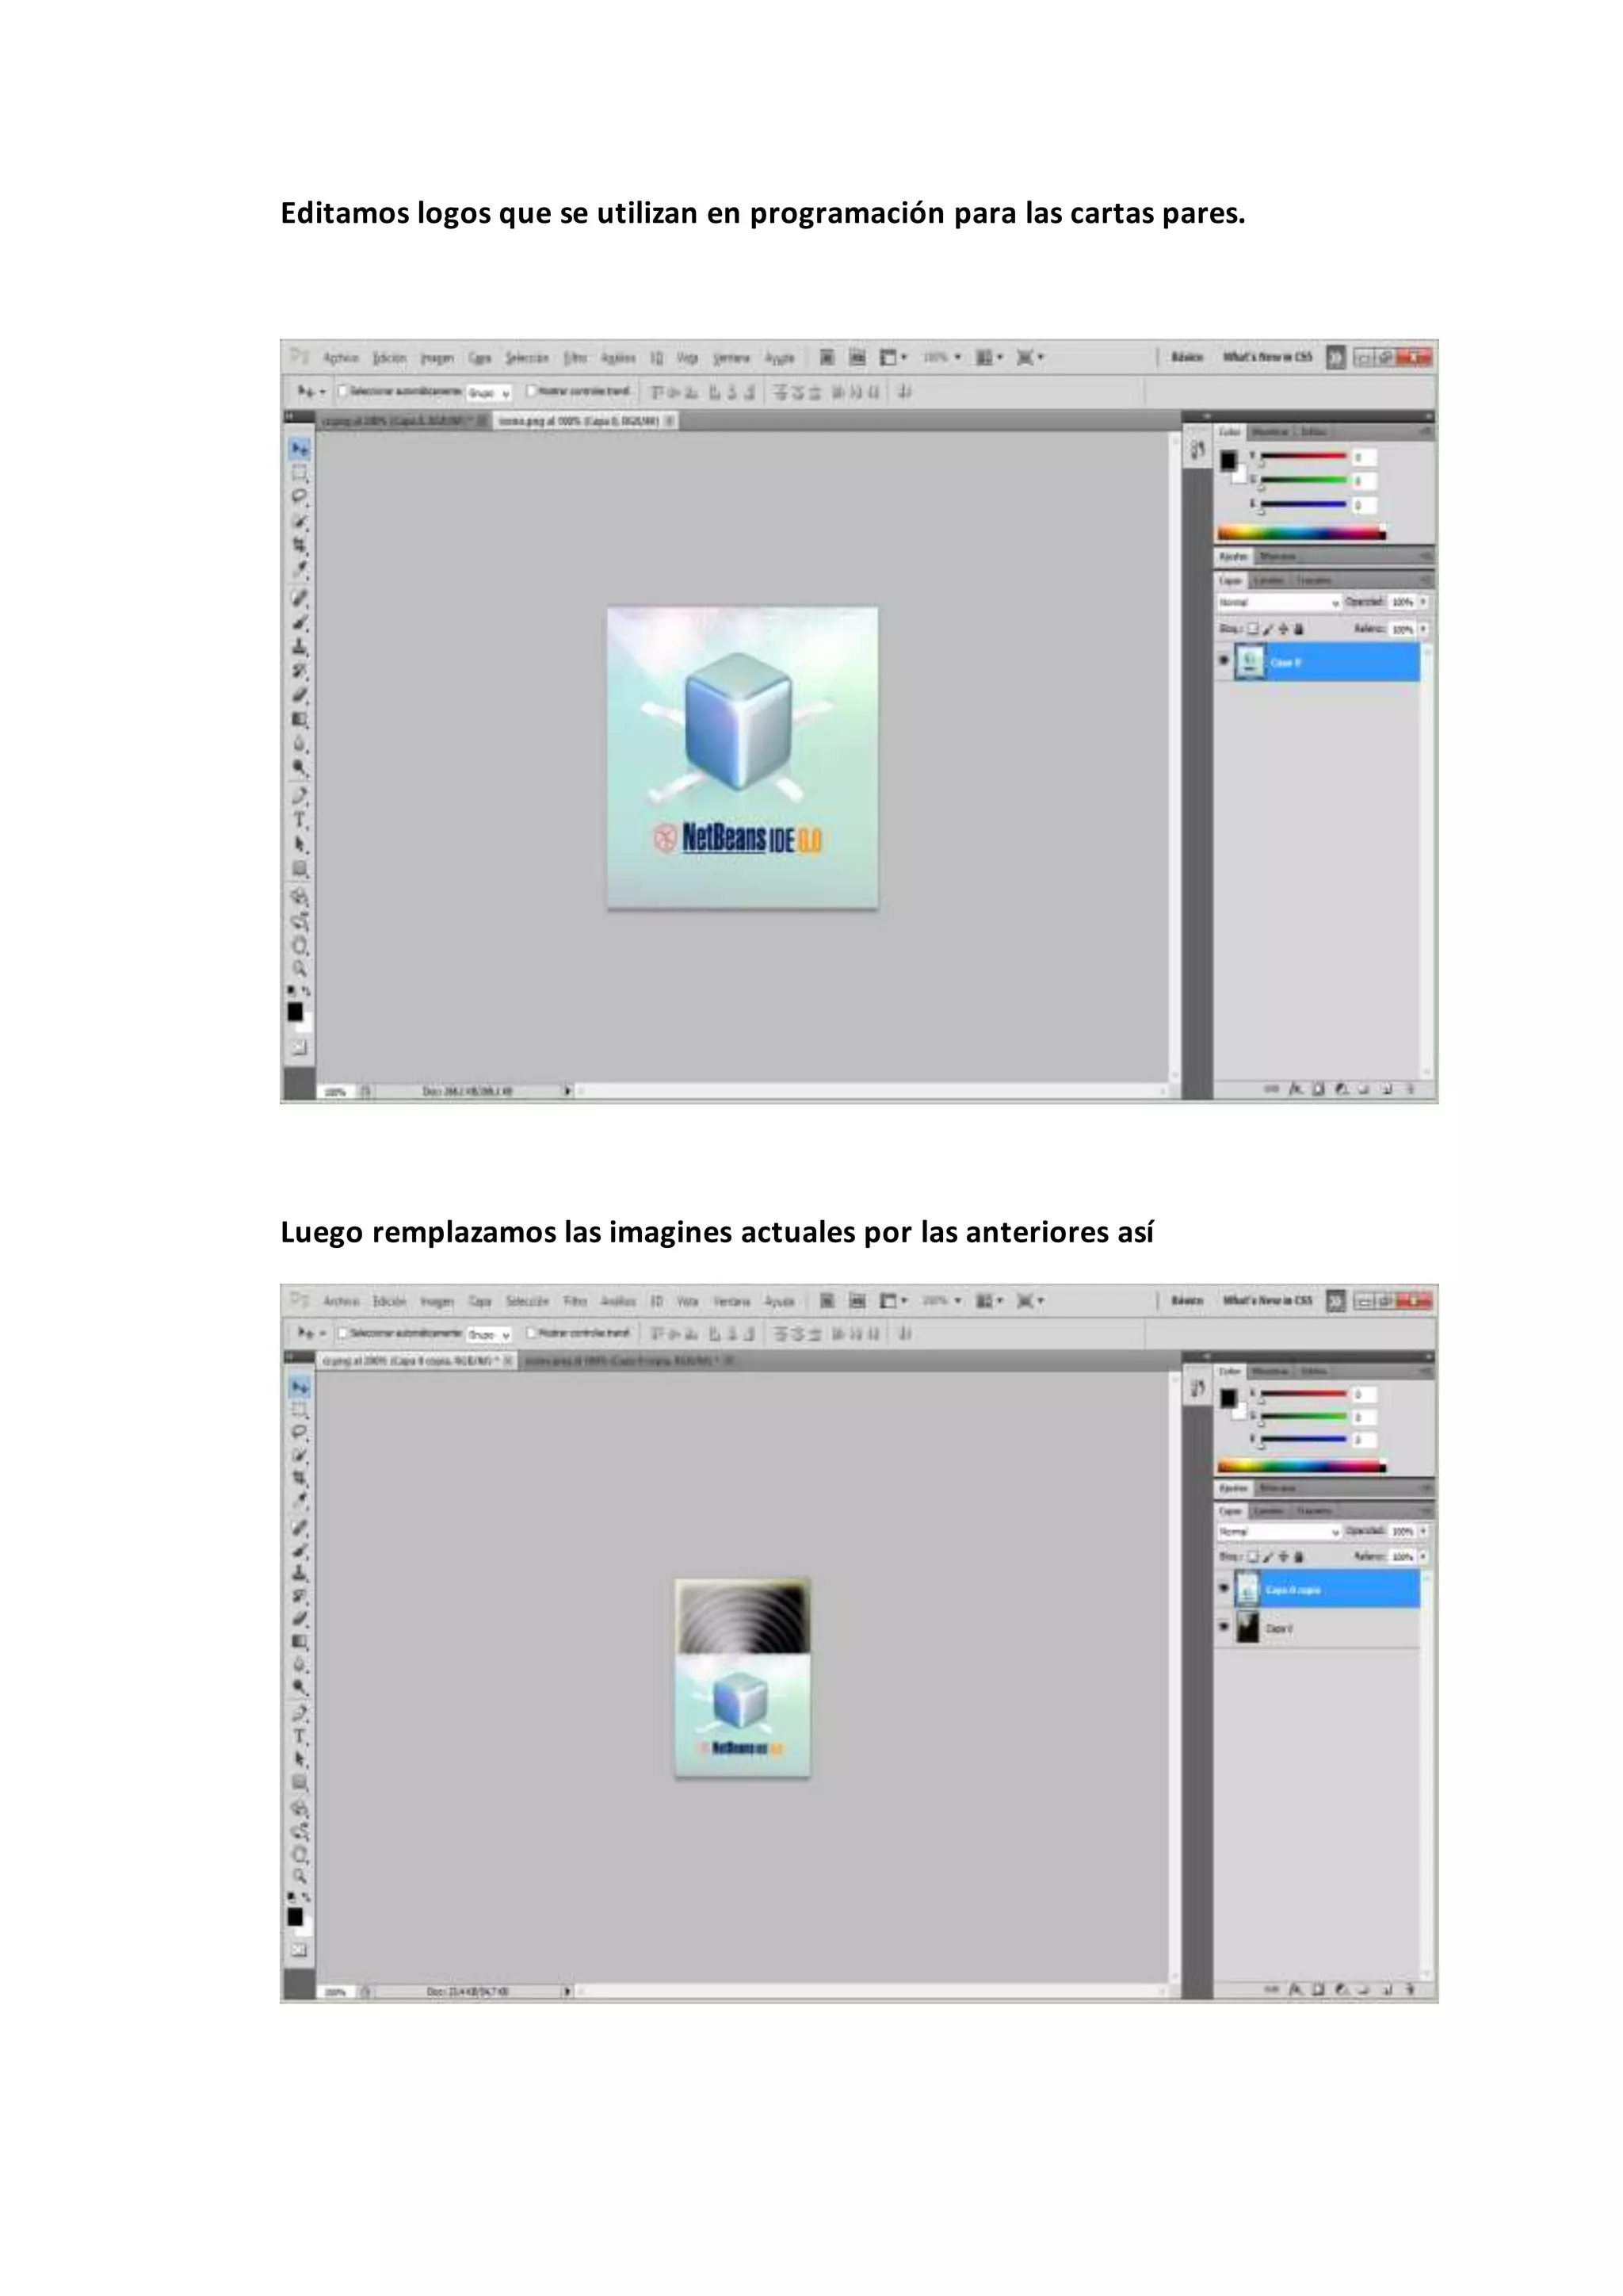Select the Gradient tool in the first screenshot
The image size is (1623, 2296).
[299, 719]
